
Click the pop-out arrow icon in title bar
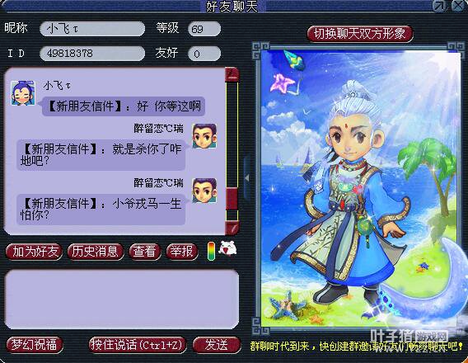click(x=441, y=6)
